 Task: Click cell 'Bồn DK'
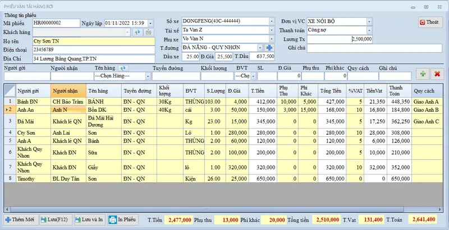pyautogui.click(x=104, y=110)
